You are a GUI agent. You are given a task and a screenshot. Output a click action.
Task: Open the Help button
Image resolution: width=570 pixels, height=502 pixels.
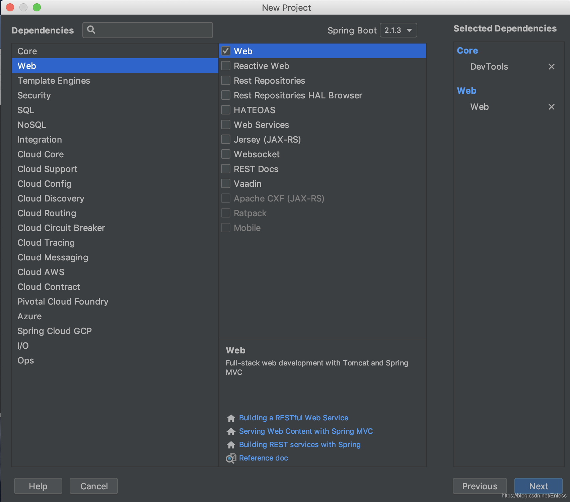tap(38, 486)
